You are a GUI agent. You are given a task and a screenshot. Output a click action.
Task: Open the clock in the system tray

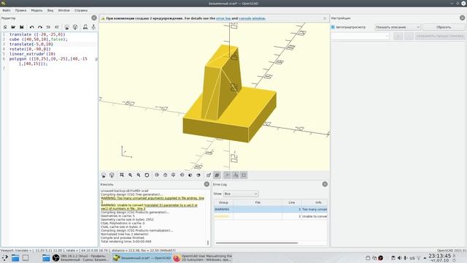(439, 258)
